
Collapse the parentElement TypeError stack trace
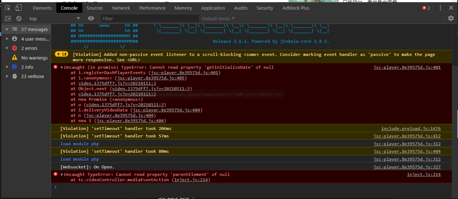62,174
